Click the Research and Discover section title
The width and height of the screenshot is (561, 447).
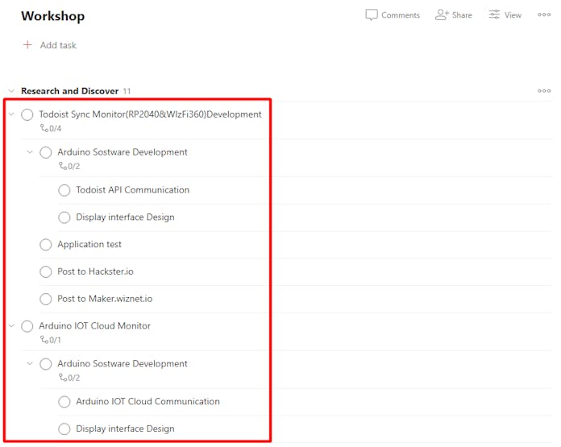70,91
